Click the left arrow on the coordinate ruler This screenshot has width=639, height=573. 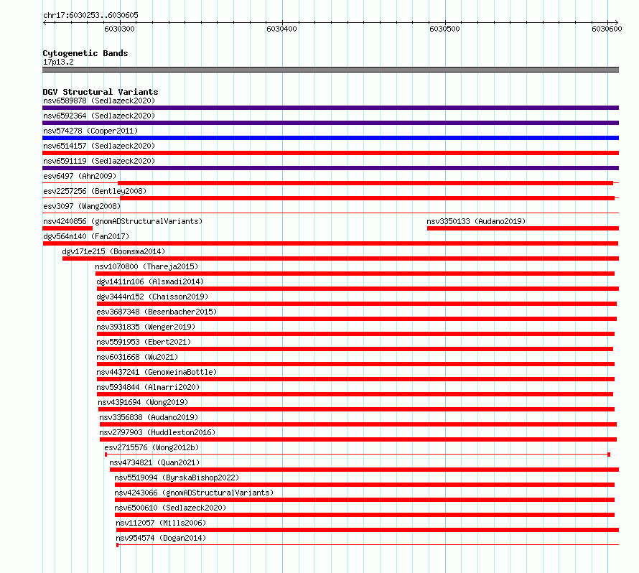(45, 22)
